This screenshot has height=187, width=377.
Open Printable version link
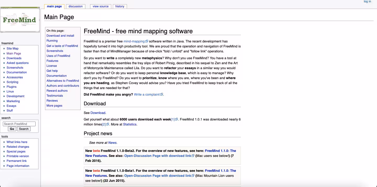coord(18,156)
